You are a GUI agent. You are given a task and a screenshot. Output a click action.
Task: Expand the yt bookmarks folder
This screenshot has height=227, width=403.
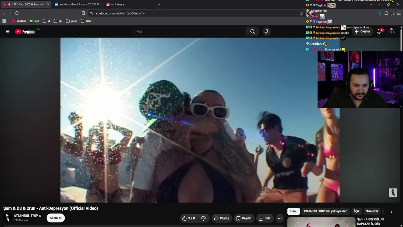click(47, 21)
